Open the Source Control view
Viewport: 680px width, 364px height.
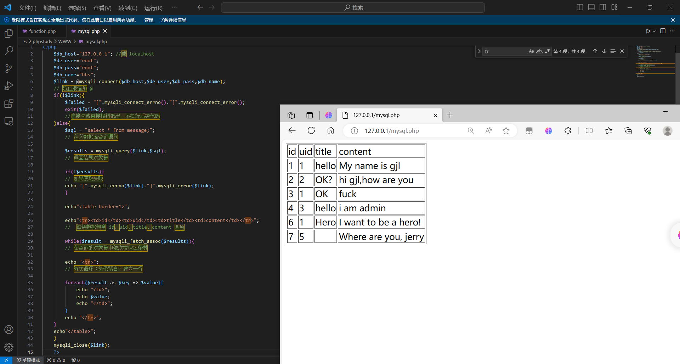point(9,68)
